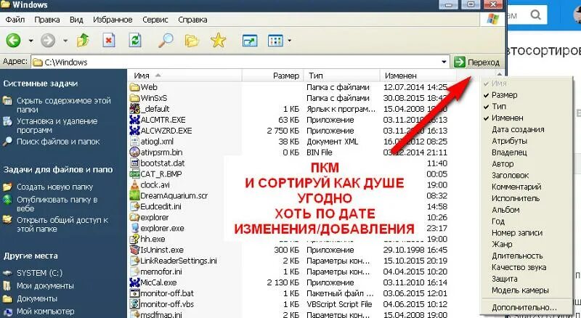581x318 pixels.
Task: Select the explorer.exe file icon
Action: tap(134, 228)
